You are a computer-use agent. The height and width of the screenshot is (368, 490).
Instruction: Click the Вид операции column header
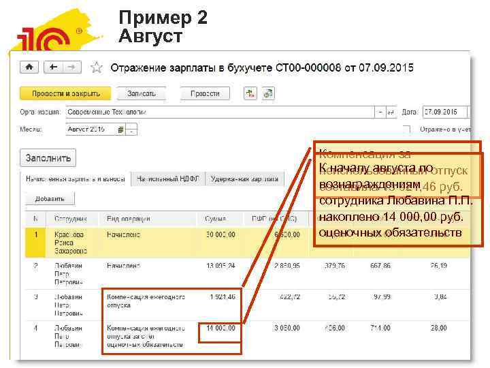(x=147, y=219)
